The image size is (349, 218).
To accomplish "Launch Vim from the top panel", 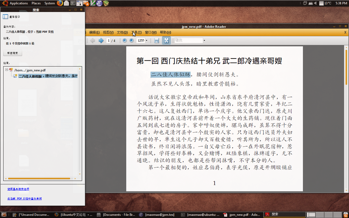I will tap(93, 3).
